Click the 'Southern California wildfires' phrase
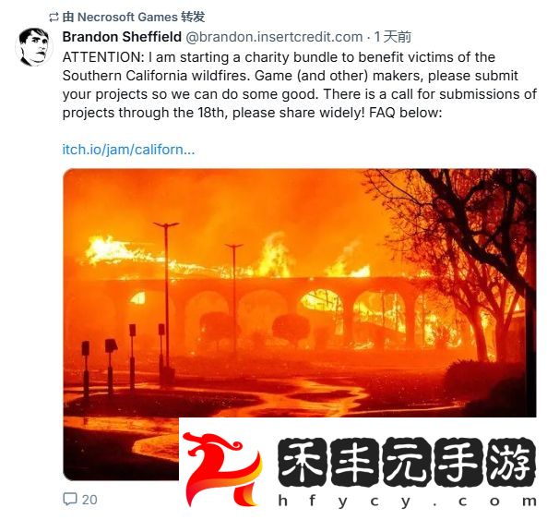 point(156,76)
